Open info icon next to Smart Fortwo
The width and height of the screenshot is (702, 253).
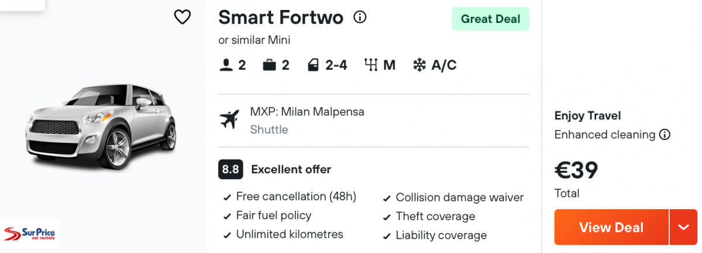tap(360, 18)
